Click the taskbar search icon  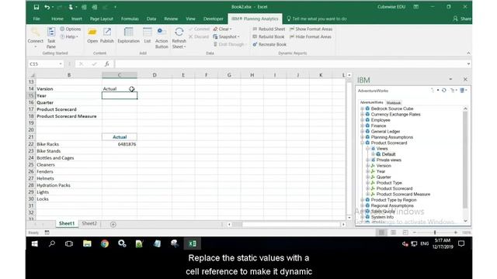tap(52, 243)
